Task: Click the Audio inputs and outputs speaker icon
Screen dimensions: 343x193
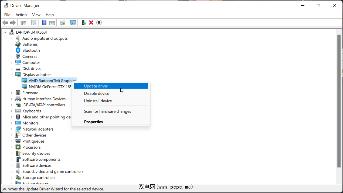Action: click(18, 38)
